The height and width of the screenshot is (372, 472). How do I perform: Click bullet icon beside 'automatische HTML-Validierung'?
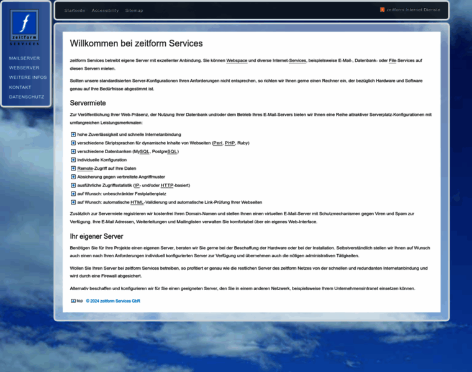(x=73, y=202)
